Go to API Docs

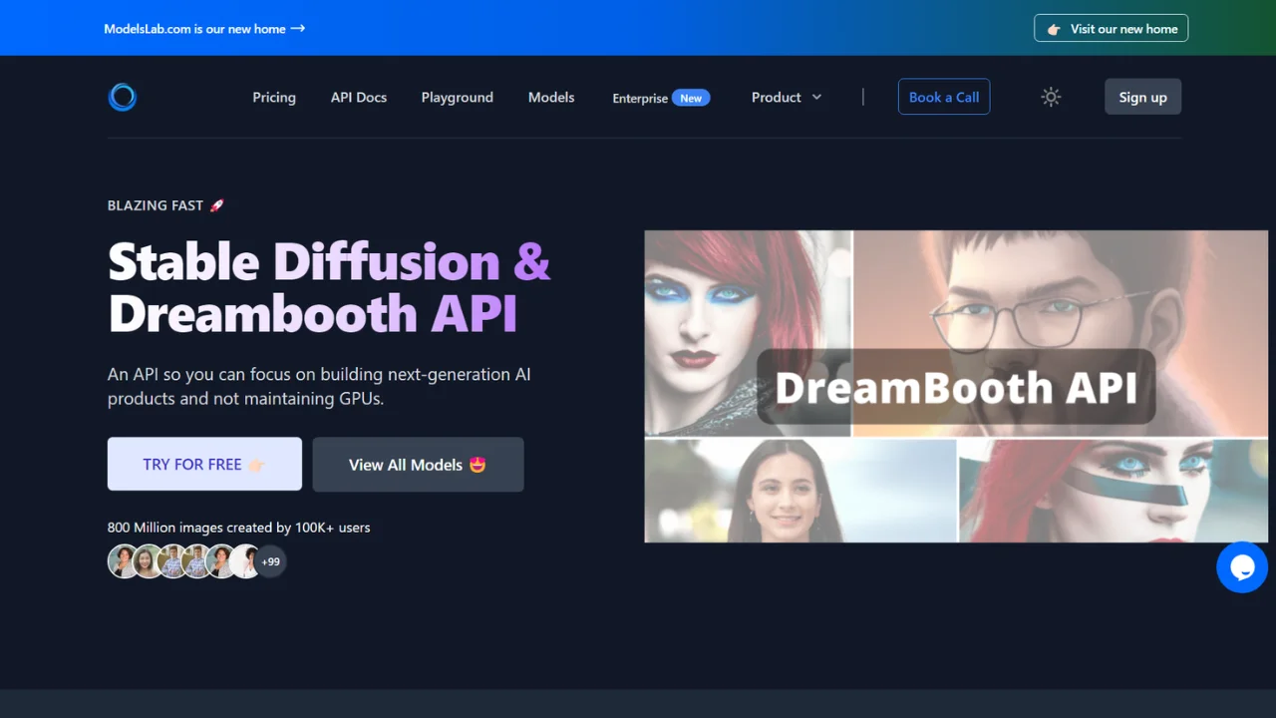pos(358,97)
